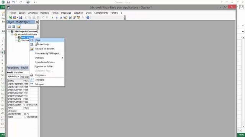245x137 pixels.
Task: Select Microsoft Excel Objets folder label
Action: (x=27, y=35)
